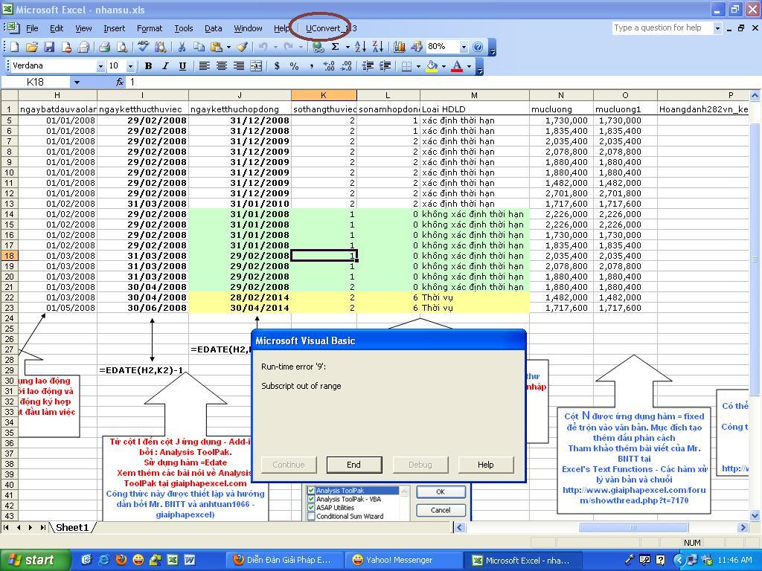
Task: Open the 80% zoom dropdown
Action: pos(464,47)
